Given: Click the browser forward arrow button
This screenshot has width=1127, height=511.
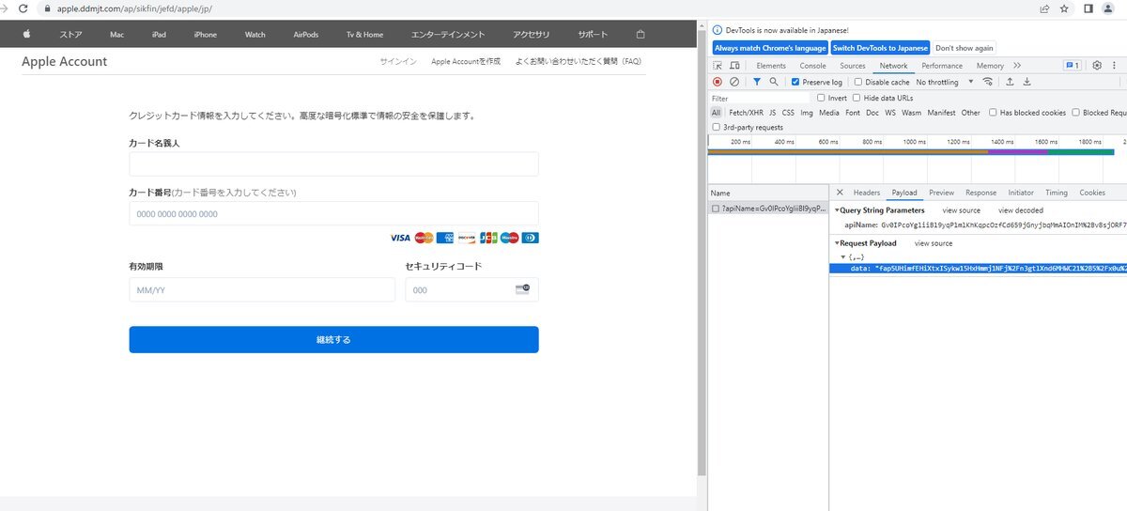Looking at the screenshot, I should (5, 8).
